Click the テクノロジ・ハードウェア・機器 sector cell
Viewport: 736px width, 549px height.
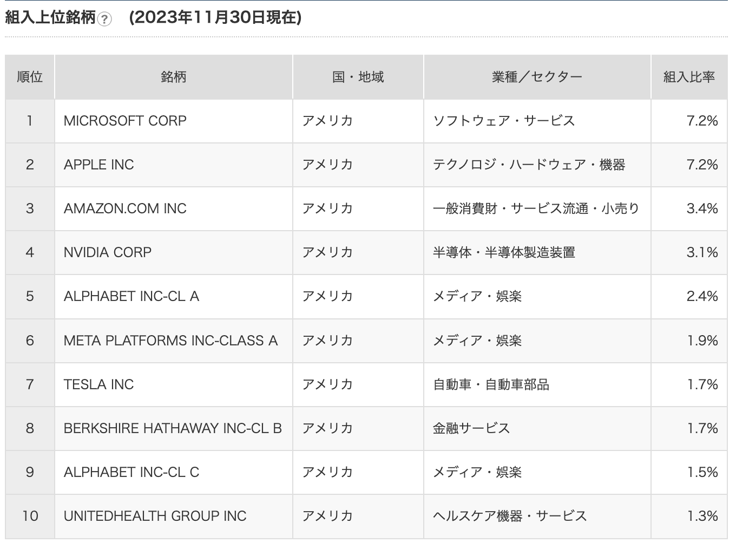[537, 165]
